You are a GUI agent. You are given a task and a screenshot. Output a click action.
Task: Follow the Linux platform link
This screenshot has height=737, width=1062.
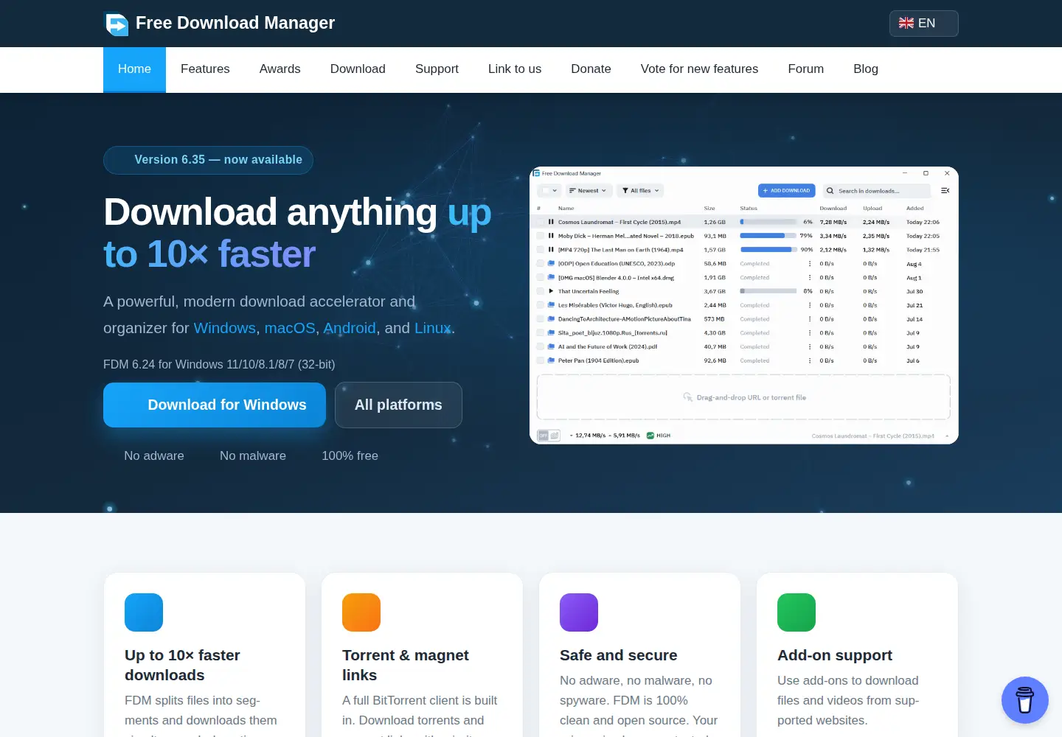coord(433,328)
